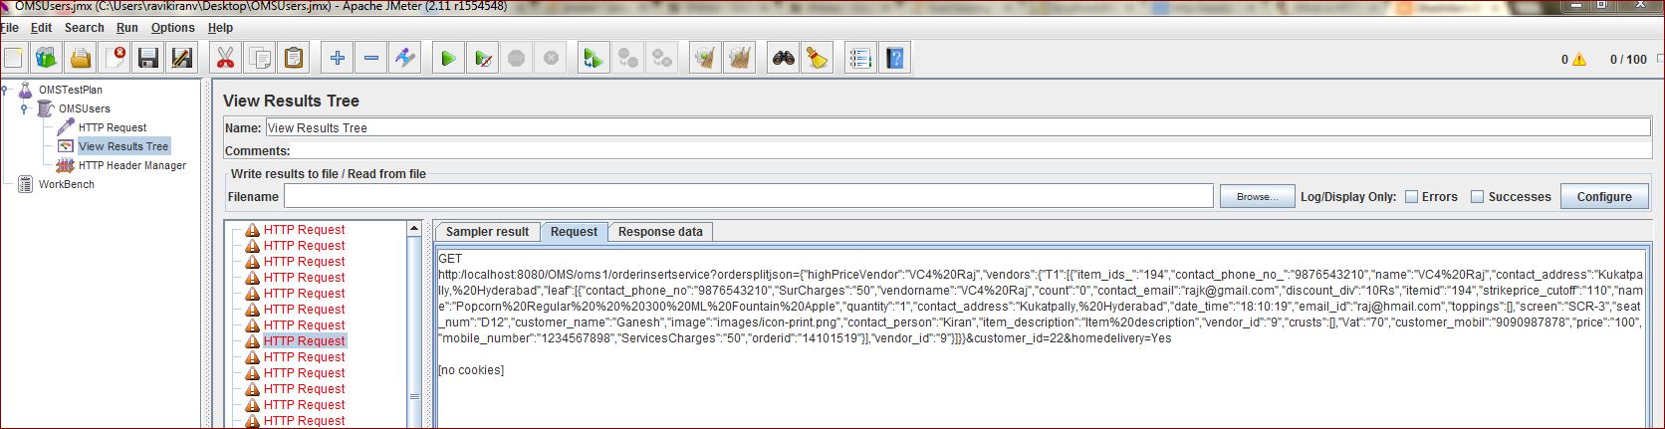Click the Browse... button
Image resolution: width=1665 pixels, height=429 pixels.
1257,196
